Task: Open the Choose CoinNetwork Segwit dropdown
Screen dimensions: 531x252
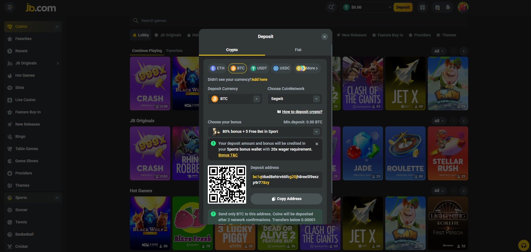Action: pos(295,99)
